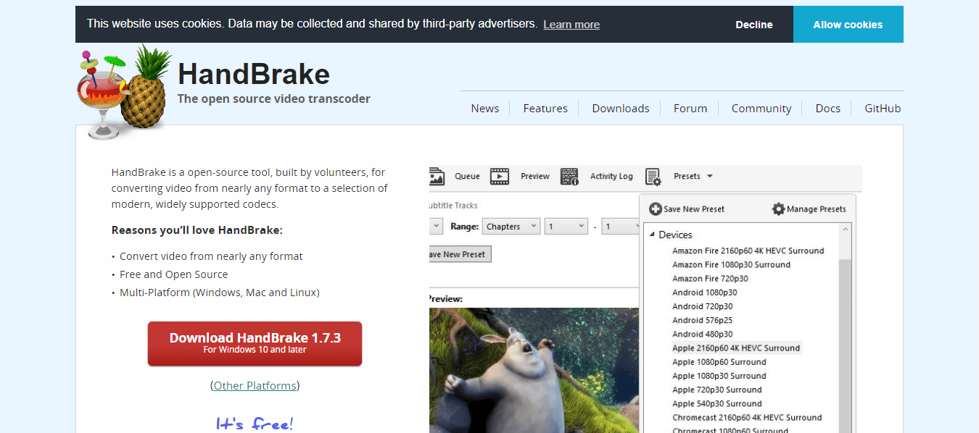
Task: Click the Activity Log icon
Action: click(569, 177)
